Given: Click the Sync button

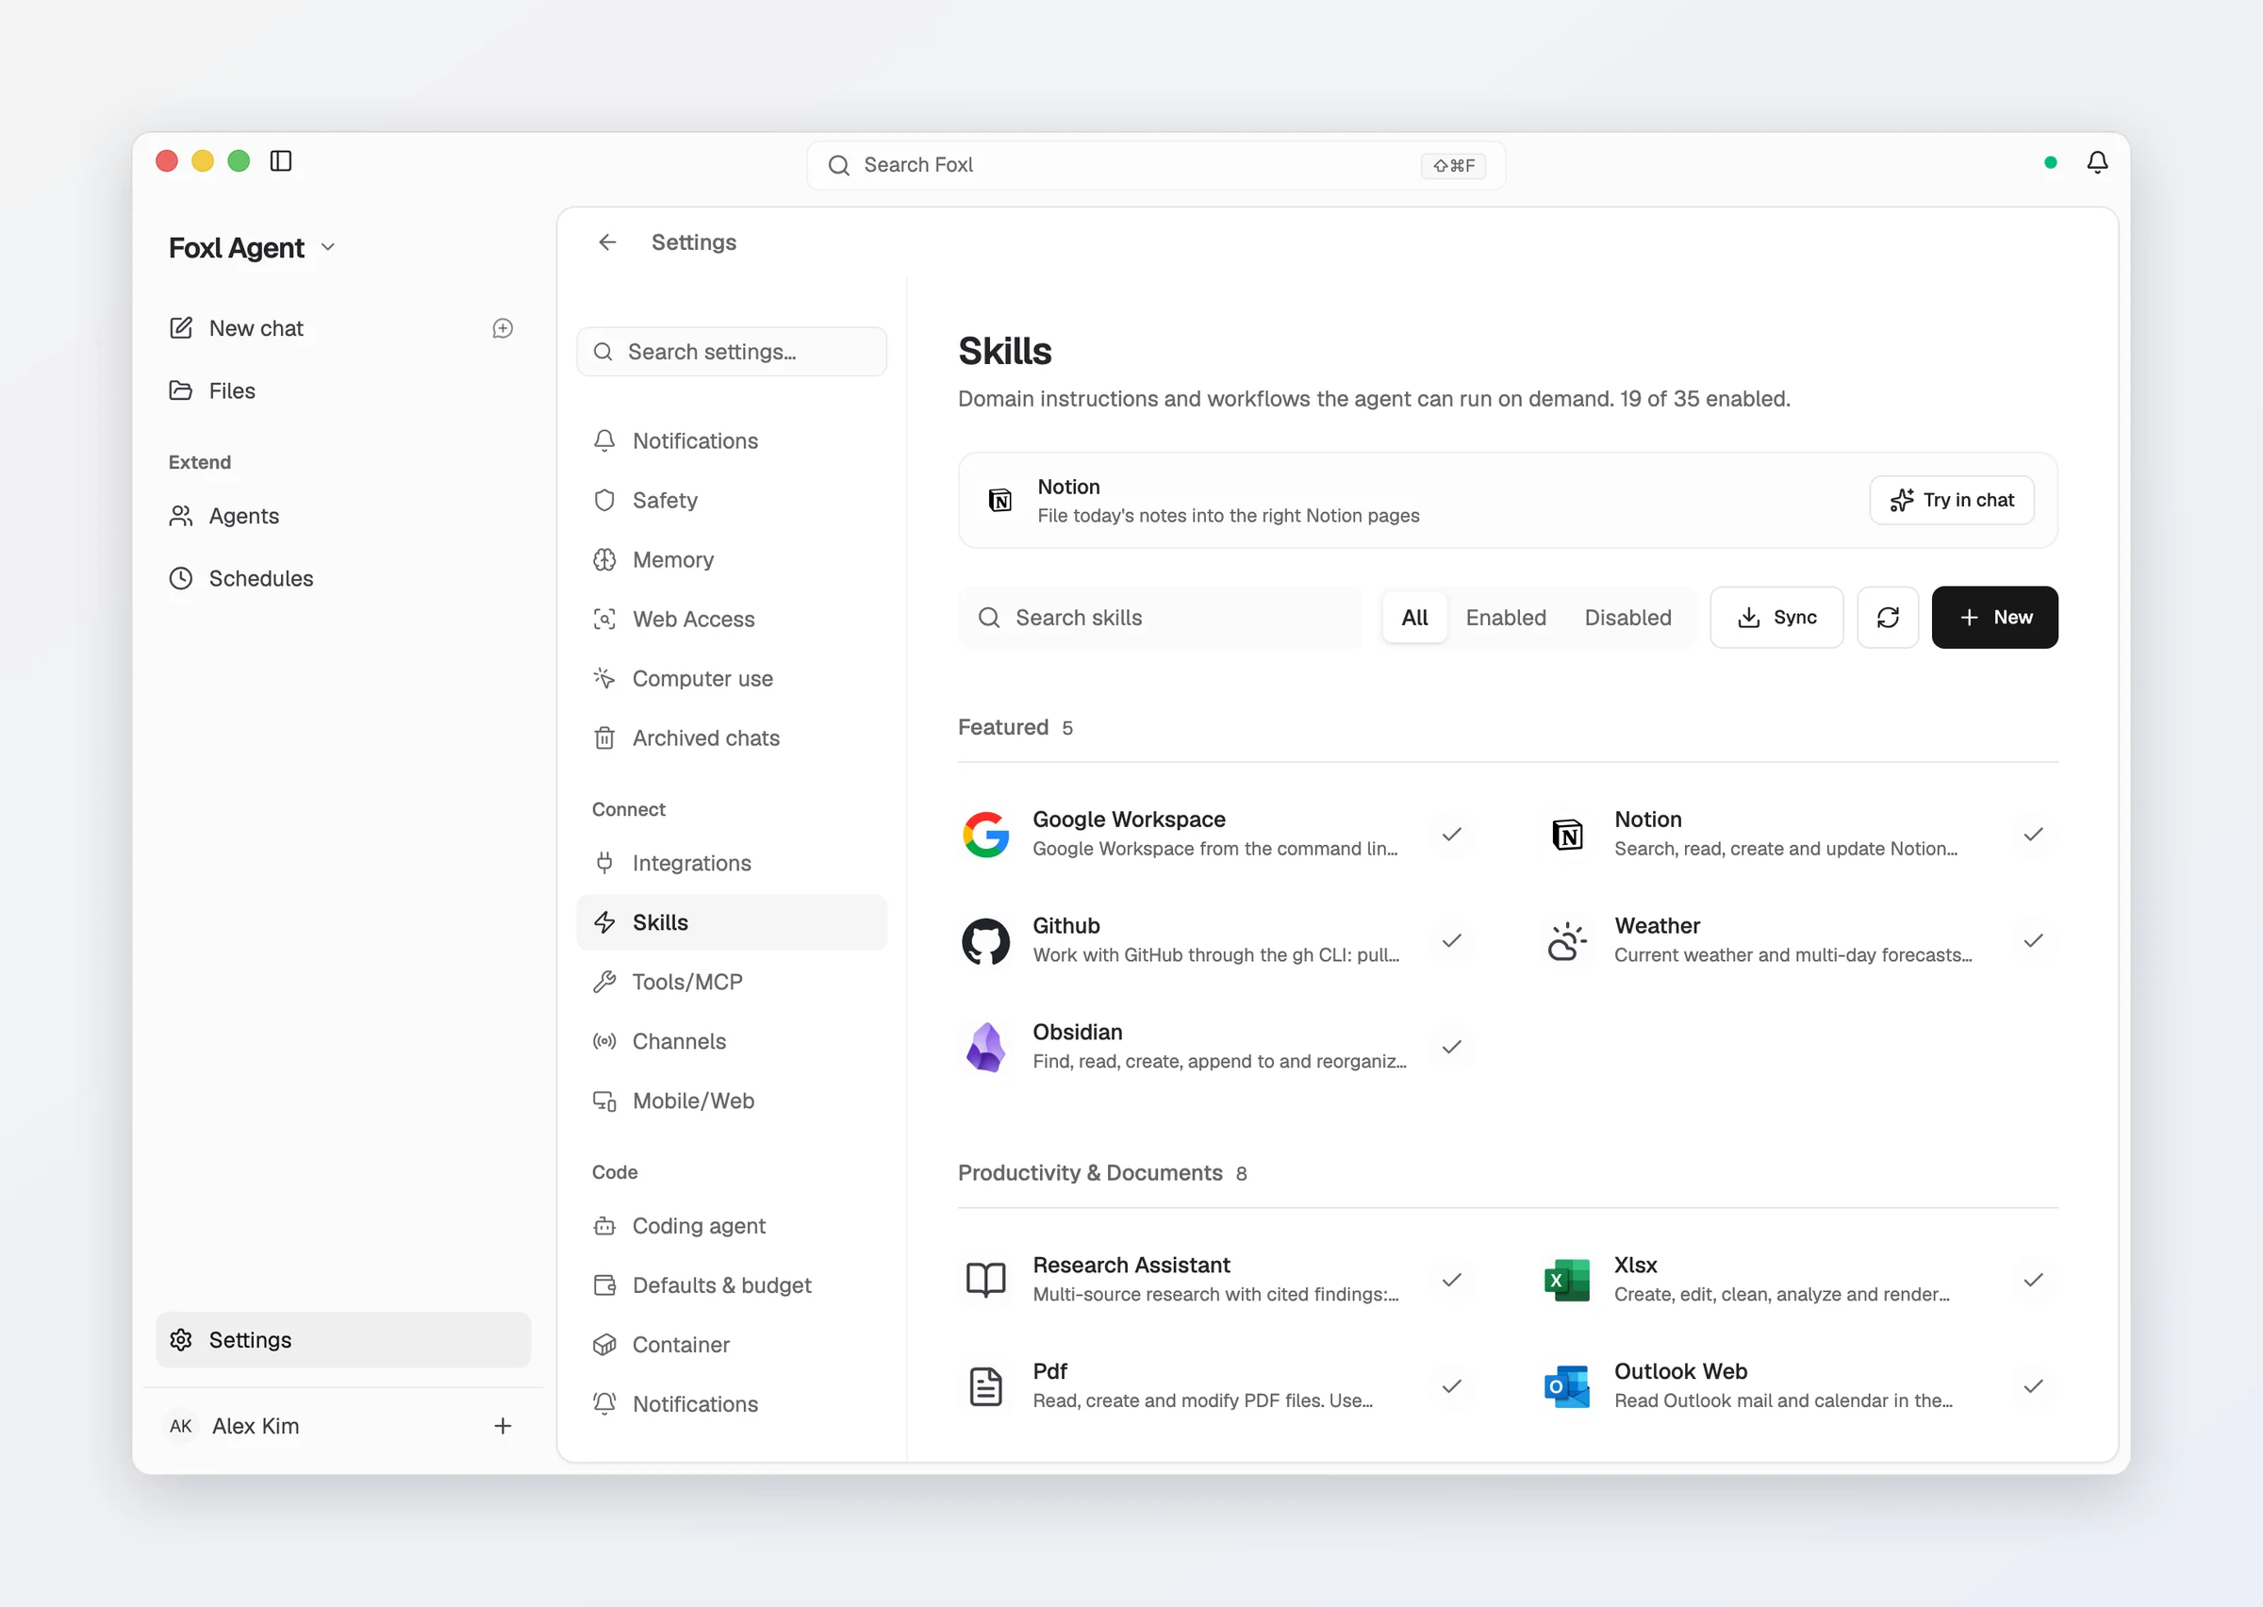Looking at the screenshot, I should click(x=1776, y=618).
